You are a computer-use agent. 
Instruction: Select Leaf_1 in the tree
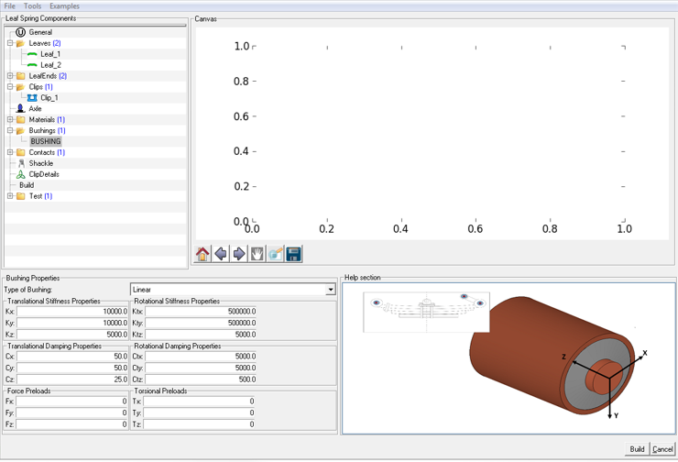click(x=49, y=54)
